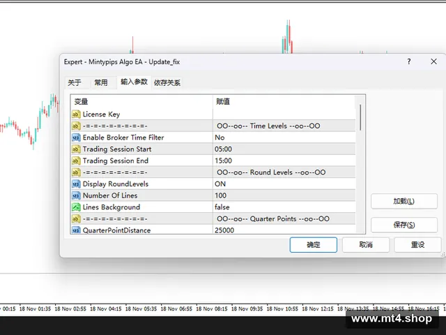The height and width of the screenshot is (335, 446).
Task: Click the OO--oo-- Time Levels value cell
Action: pos(284,126)
